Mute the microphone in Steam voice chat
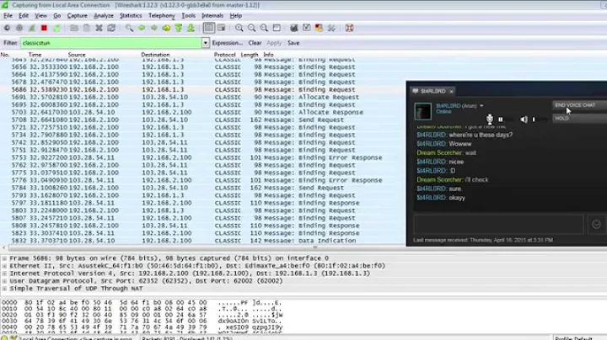 pos(490,119)
